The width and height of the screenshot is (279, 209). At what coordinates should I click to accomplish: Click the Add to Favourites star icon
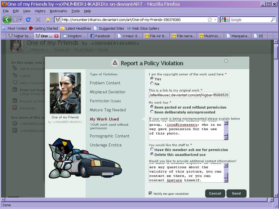click(x=15, y=68)
